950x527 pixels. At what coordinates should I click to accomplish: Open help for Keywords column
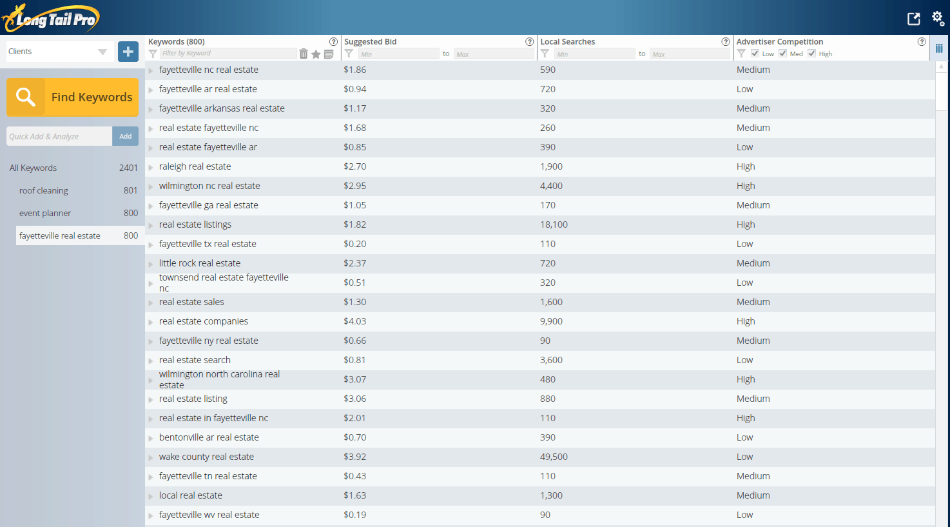click(x=333, y=41)
